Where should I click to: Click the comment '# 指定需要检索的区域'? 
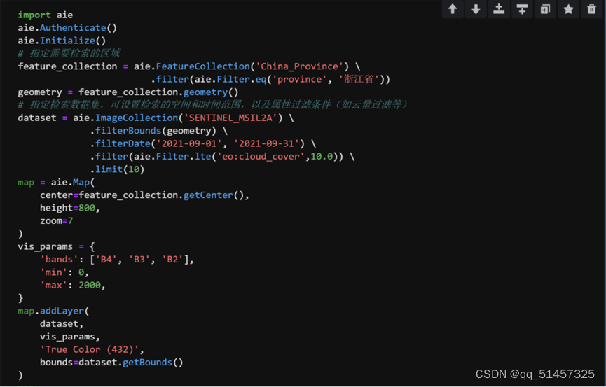pyautogui.click(x=69, y=53)
